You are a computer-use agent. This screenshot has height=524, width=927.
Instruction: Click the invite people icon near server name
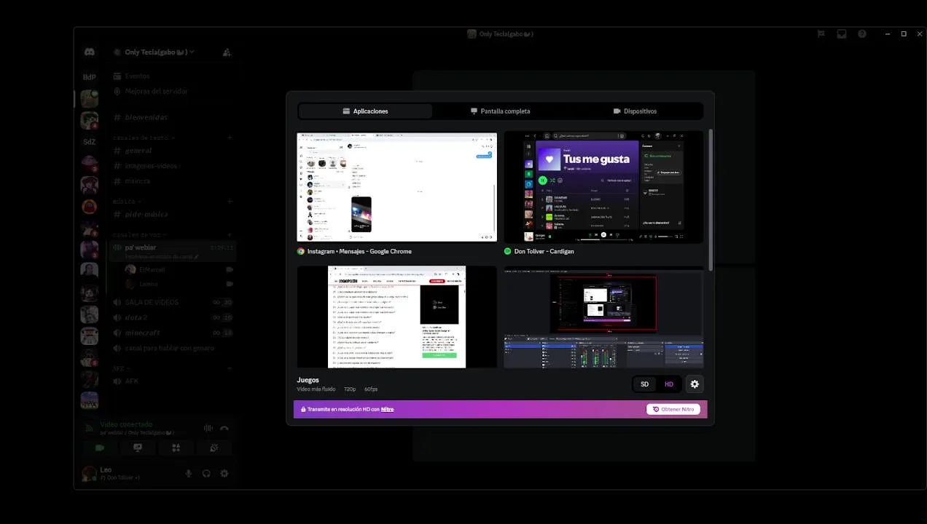tap(227, 52)
